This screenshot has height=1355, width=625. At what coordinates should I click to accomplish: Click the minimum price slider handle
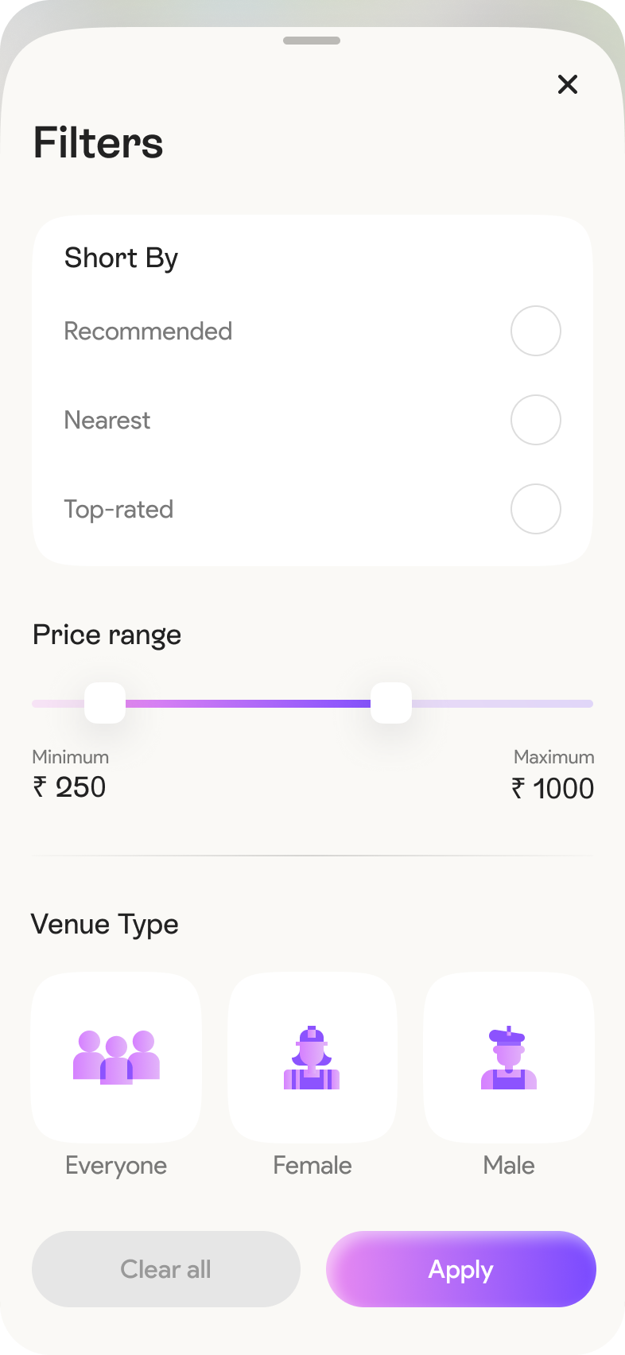pos(105,703)
